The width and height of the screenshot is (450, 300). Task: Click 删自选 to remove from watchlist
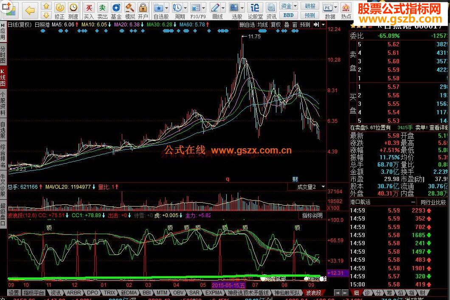tap(247, 25)
